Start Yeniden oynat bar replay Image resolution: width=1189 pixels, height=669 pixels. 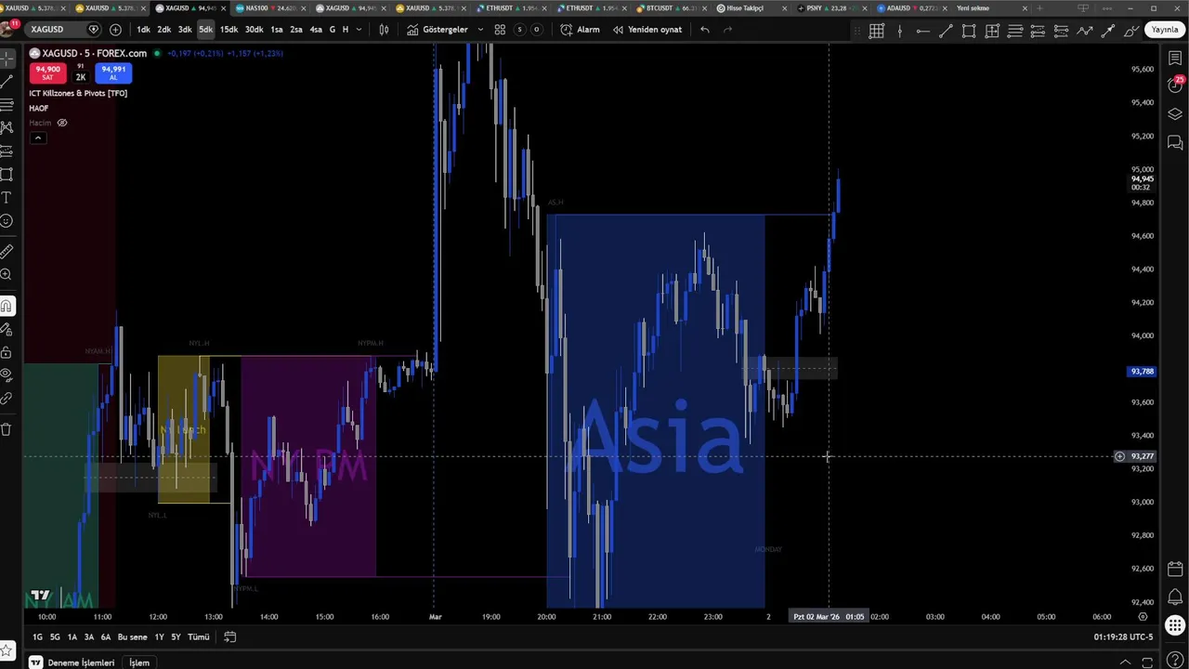click(647, 30)
